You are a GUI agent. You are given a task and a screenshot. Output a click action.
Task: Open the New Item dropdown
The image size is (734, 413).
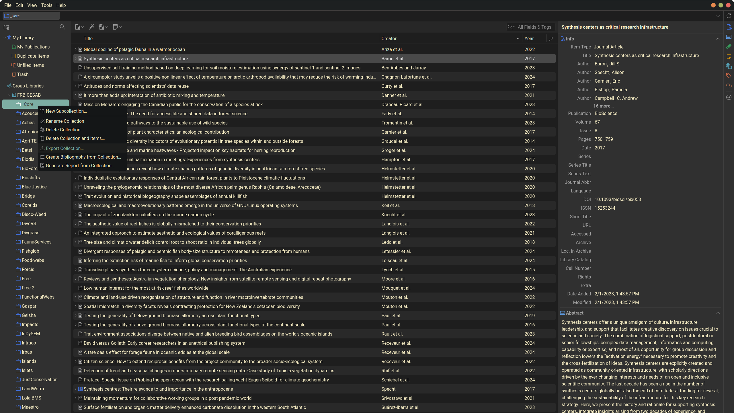coord(79,27)
